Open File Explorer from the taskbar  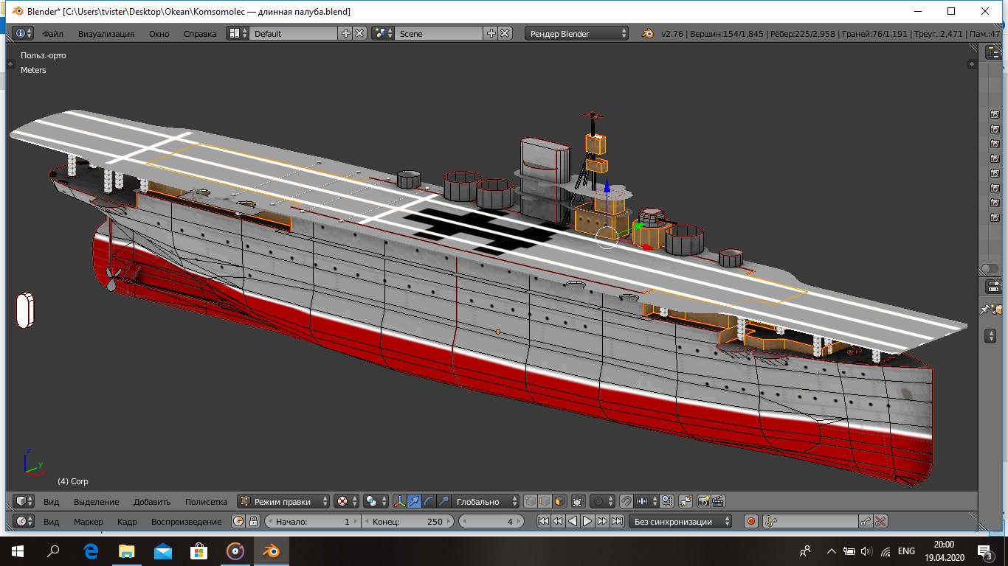tap(127, 551)
